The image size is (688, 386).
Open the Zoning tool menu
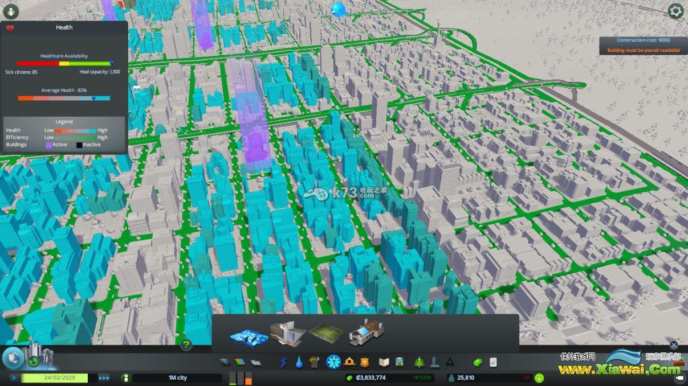[240, 362]
